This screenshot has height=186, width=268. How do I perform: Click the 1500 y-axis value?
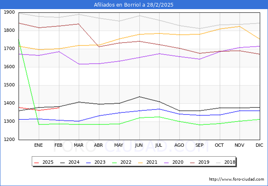pyautogui.click(x=9, y=85)
